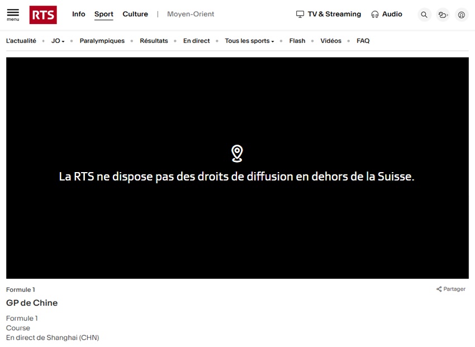The image size is (475, 347).
Task: Open the Sport tab
Action: click(x=104, y=14)
